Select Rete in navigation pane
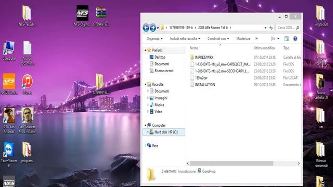 (x=155, y=145)
